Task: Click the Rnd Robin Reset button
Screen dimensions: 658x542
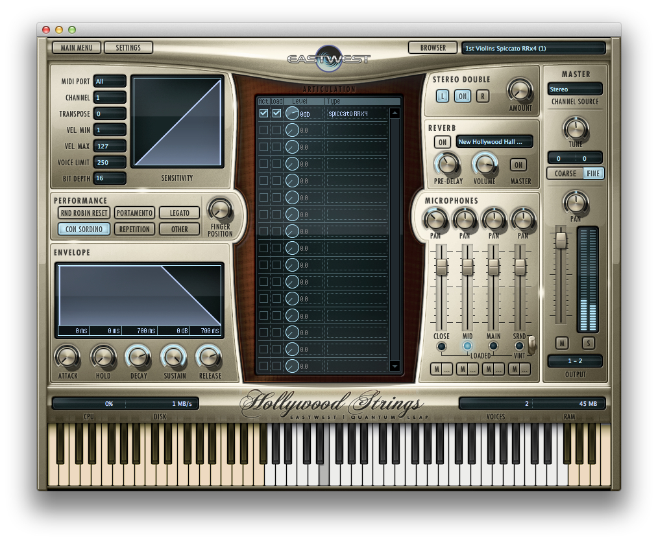Action: coord(84,213)
